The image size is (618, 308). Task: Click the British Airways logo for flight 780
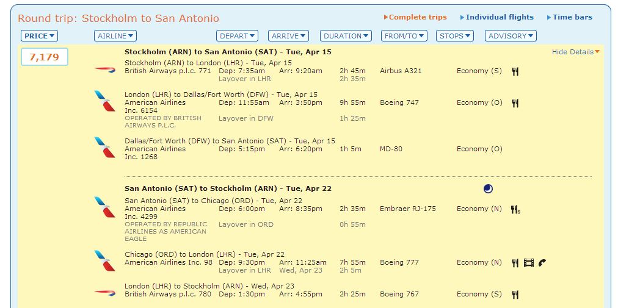104,292
